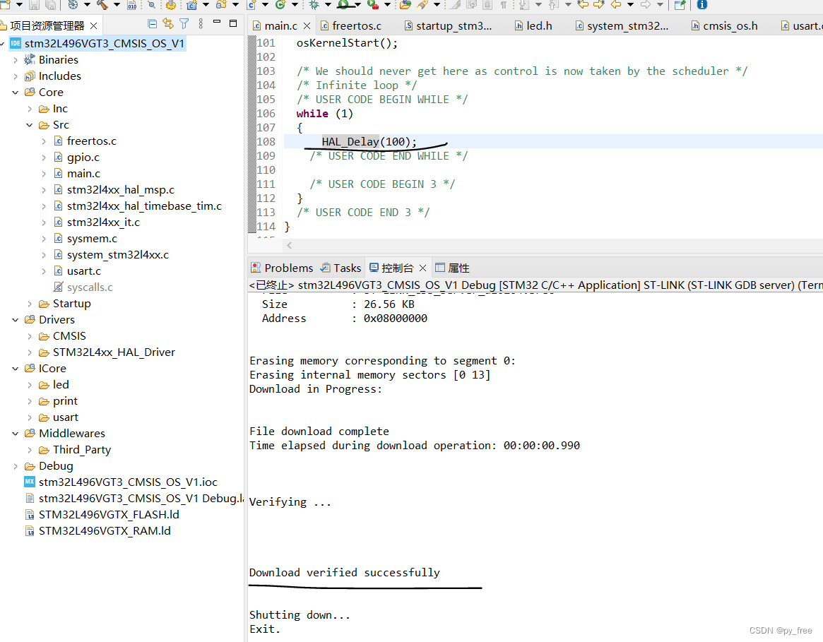
Task: Expand the Middlewares Third_Party folder
Action: pos(30,450)
